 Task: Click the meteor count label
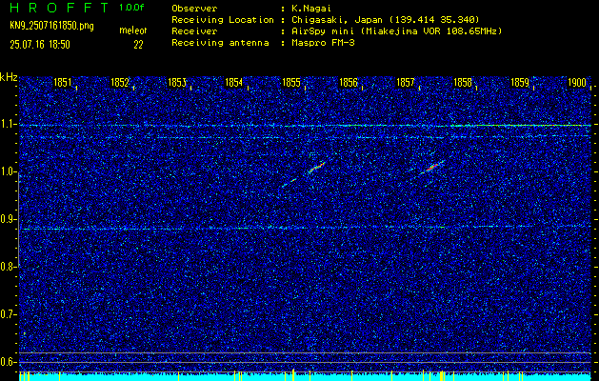(133, 30)
